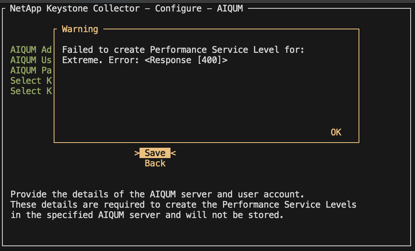Click the "Failed to create Performance Service Level" line
The height and width of the screenshot is (251, 415).
click(x=183, y=50)
